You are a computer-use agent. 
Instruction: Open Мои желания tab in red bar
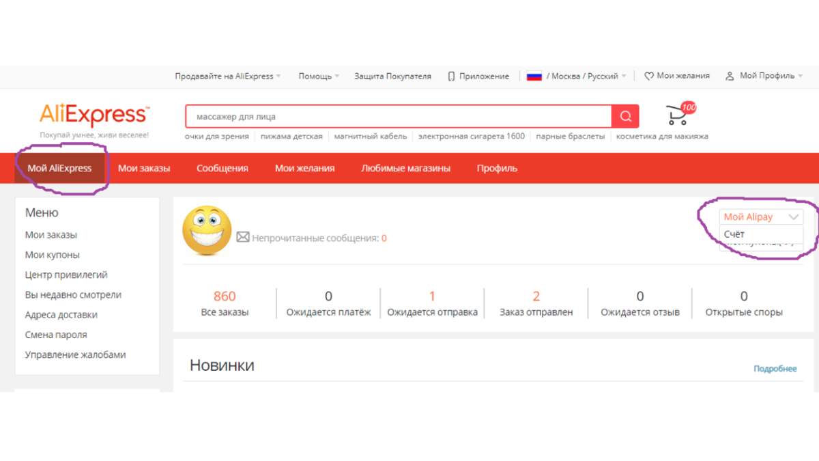pyautogui.click(x=304, y=168)
